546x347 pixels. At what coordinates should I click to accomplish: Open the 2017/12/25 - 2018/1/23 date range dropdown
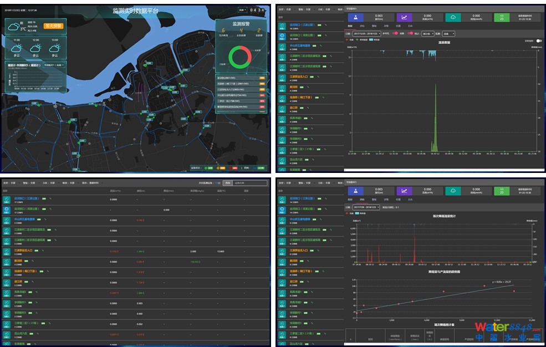(368, 33)
